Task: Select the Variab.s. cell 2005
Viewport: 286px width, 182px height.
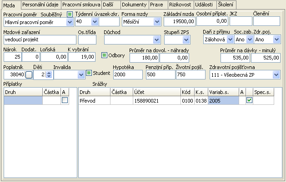Action: 223,100
